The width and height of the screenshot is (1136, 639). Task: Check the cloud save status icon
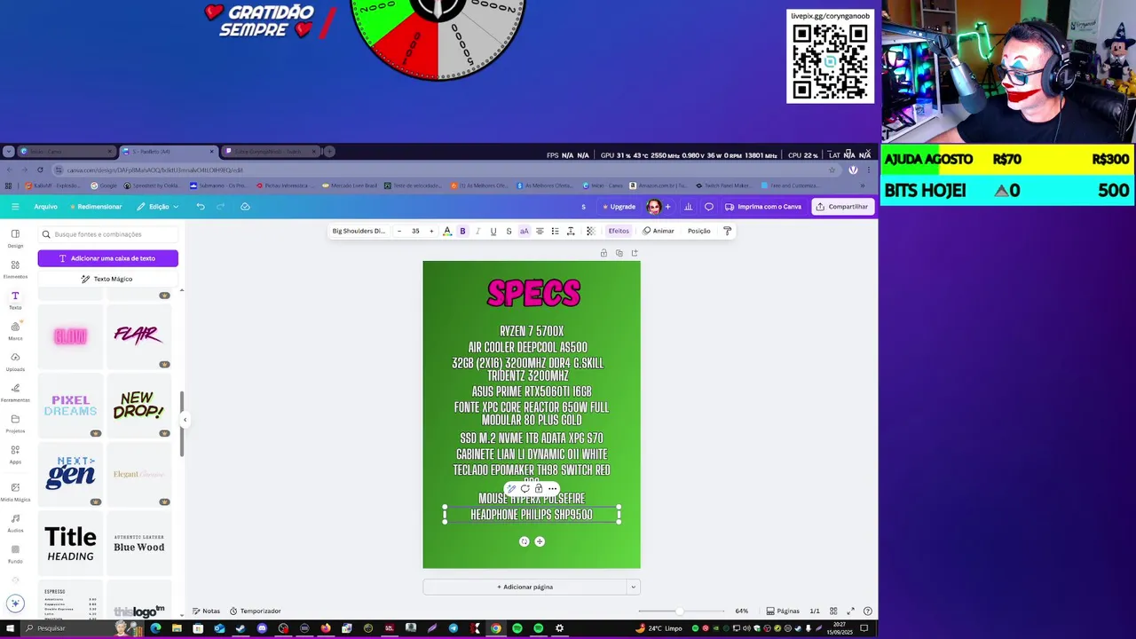click(x=245, y=207)
